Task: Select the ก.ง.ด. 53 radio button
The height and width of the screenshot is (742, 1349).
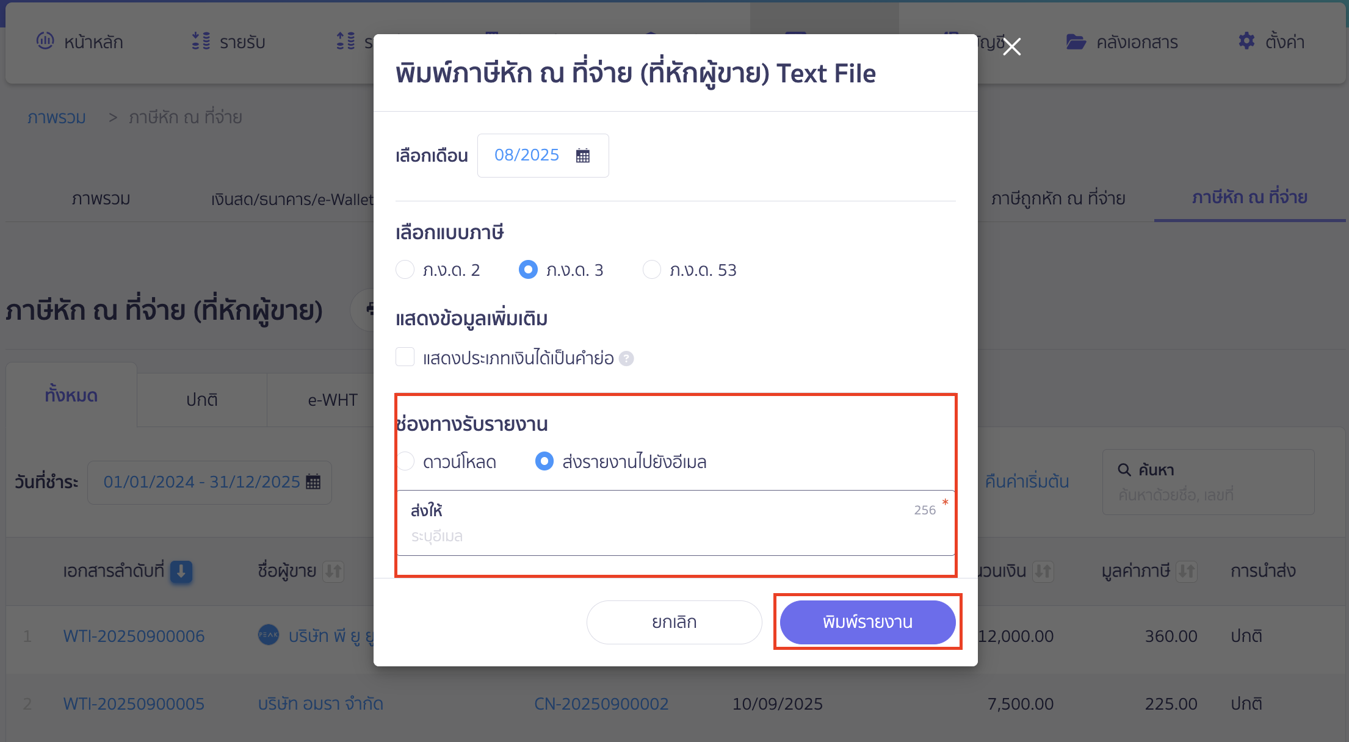Action: click(x=651, y=269)
